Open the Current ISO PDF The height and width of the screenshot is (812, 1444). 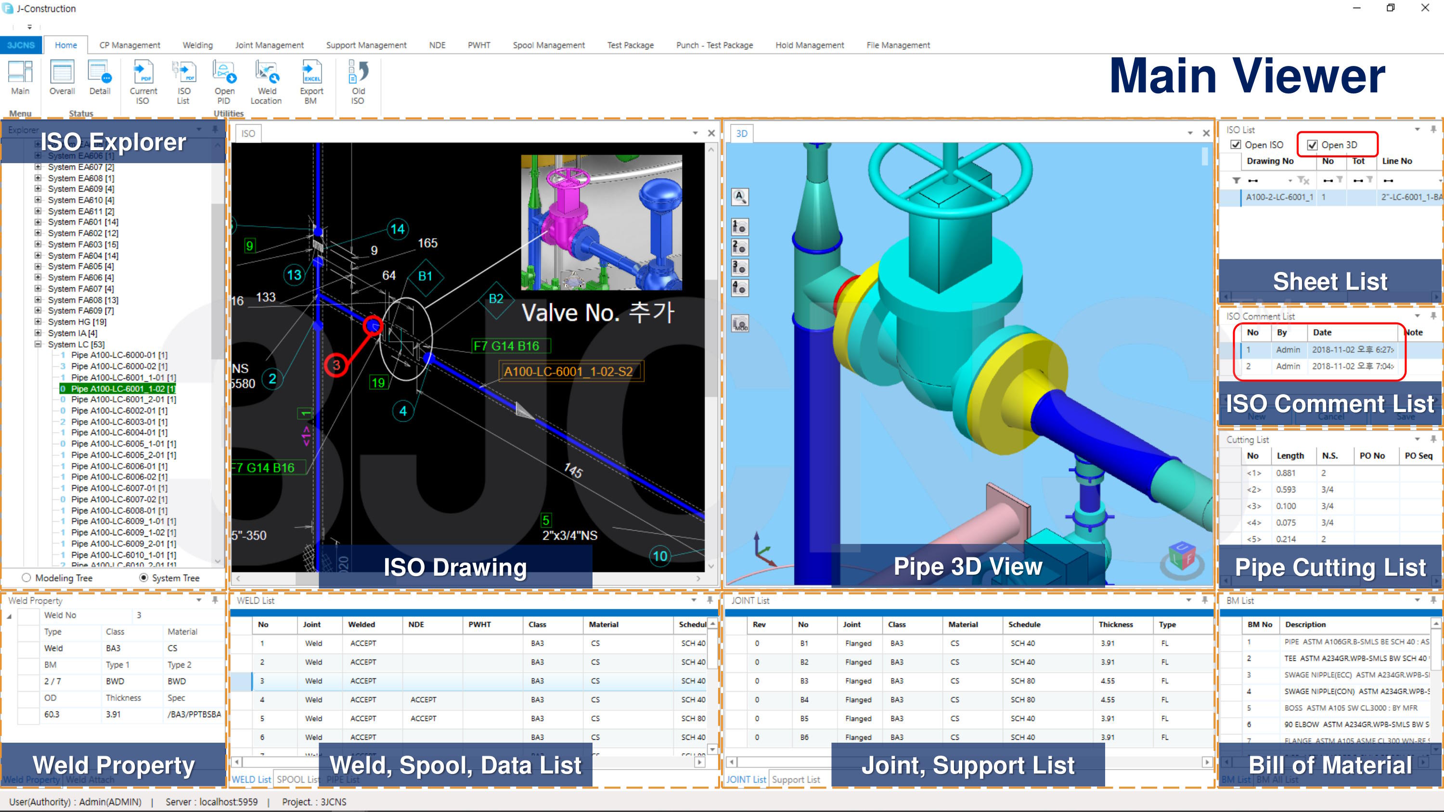(143, 82)
